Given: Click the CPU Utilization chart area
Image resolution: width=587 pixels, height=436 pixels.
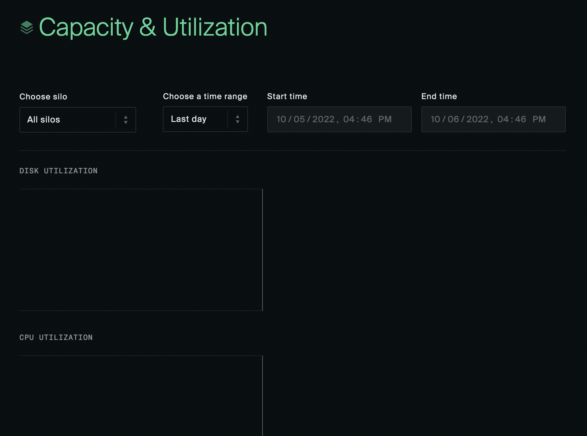Looking at the screenshot, I should click(x=141, y=395).
